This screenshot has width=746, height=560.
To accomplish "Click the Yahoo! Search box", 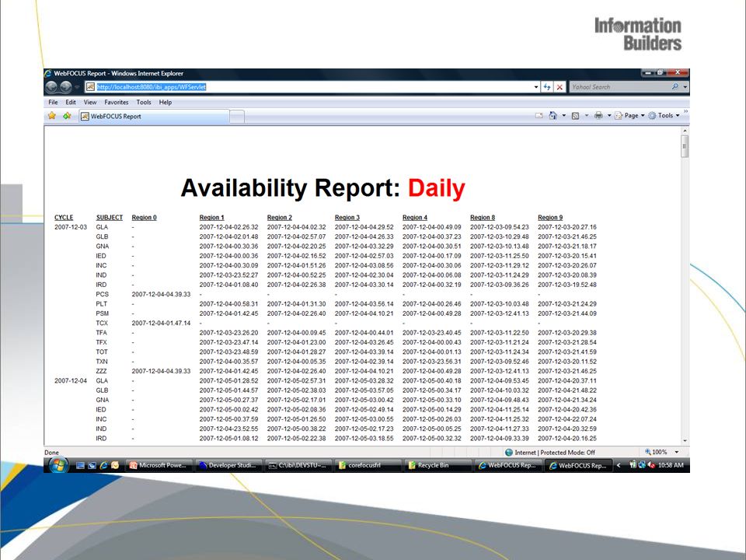I will pos(620,86).
